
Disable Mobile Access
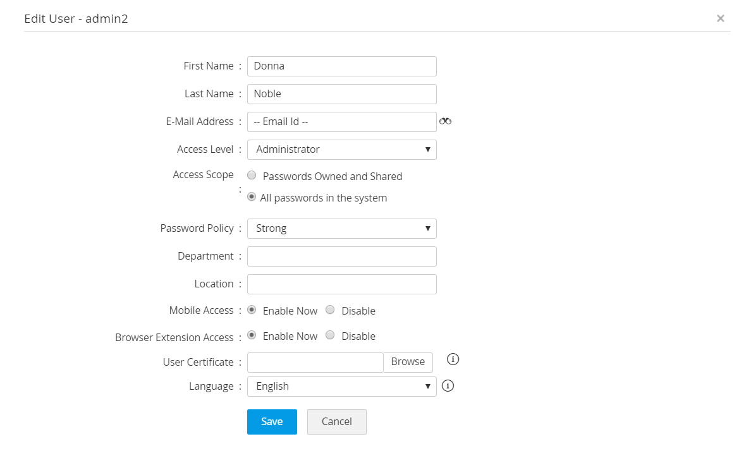tap(330, 310)
